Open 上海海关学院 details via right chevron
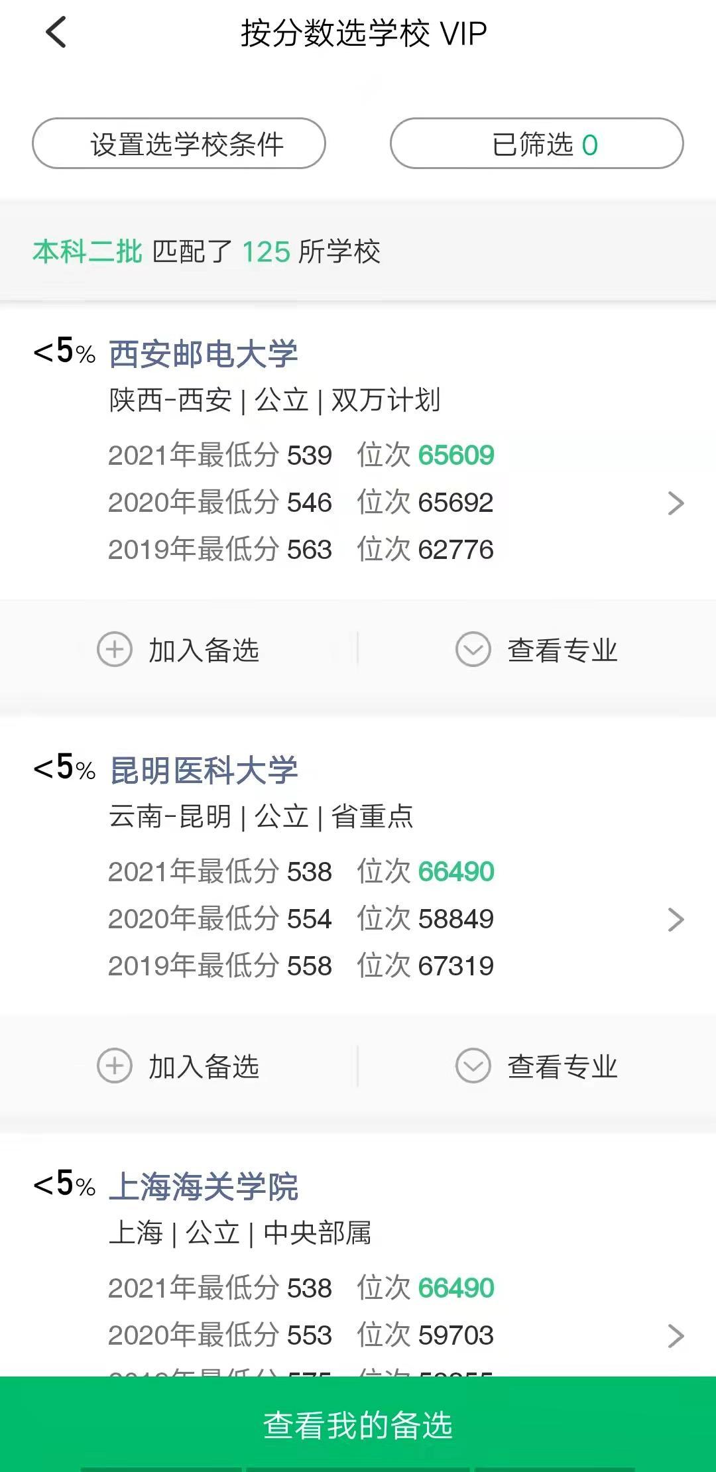The height and width of the screenshot is (1472, 716). tap(675, 1336)
